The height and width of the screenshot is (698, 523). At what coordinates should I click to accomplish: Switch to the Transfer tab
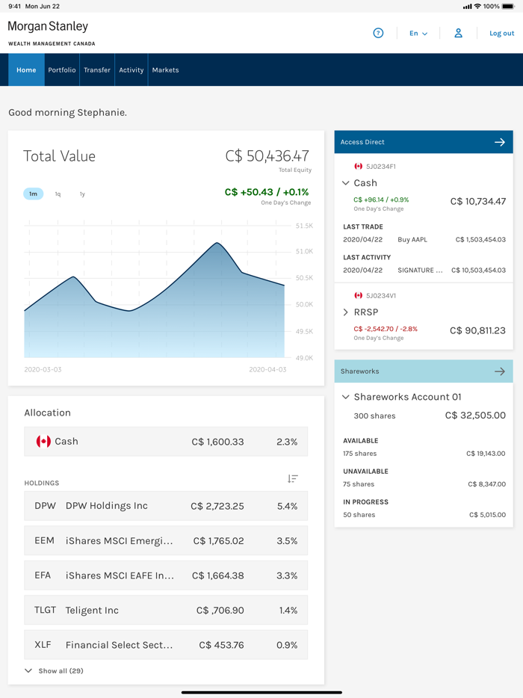(97, 70)
